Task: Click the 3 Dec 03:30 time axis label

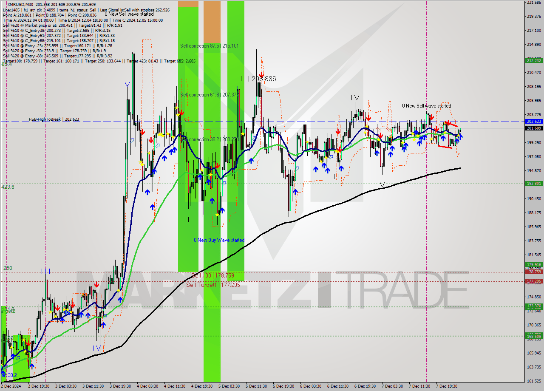Action: tap(66, 386)
